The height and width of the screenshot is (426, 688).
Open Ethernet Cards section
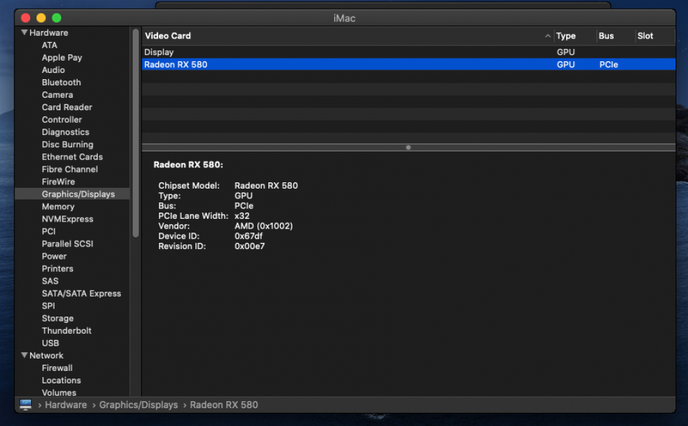[72, 157]
